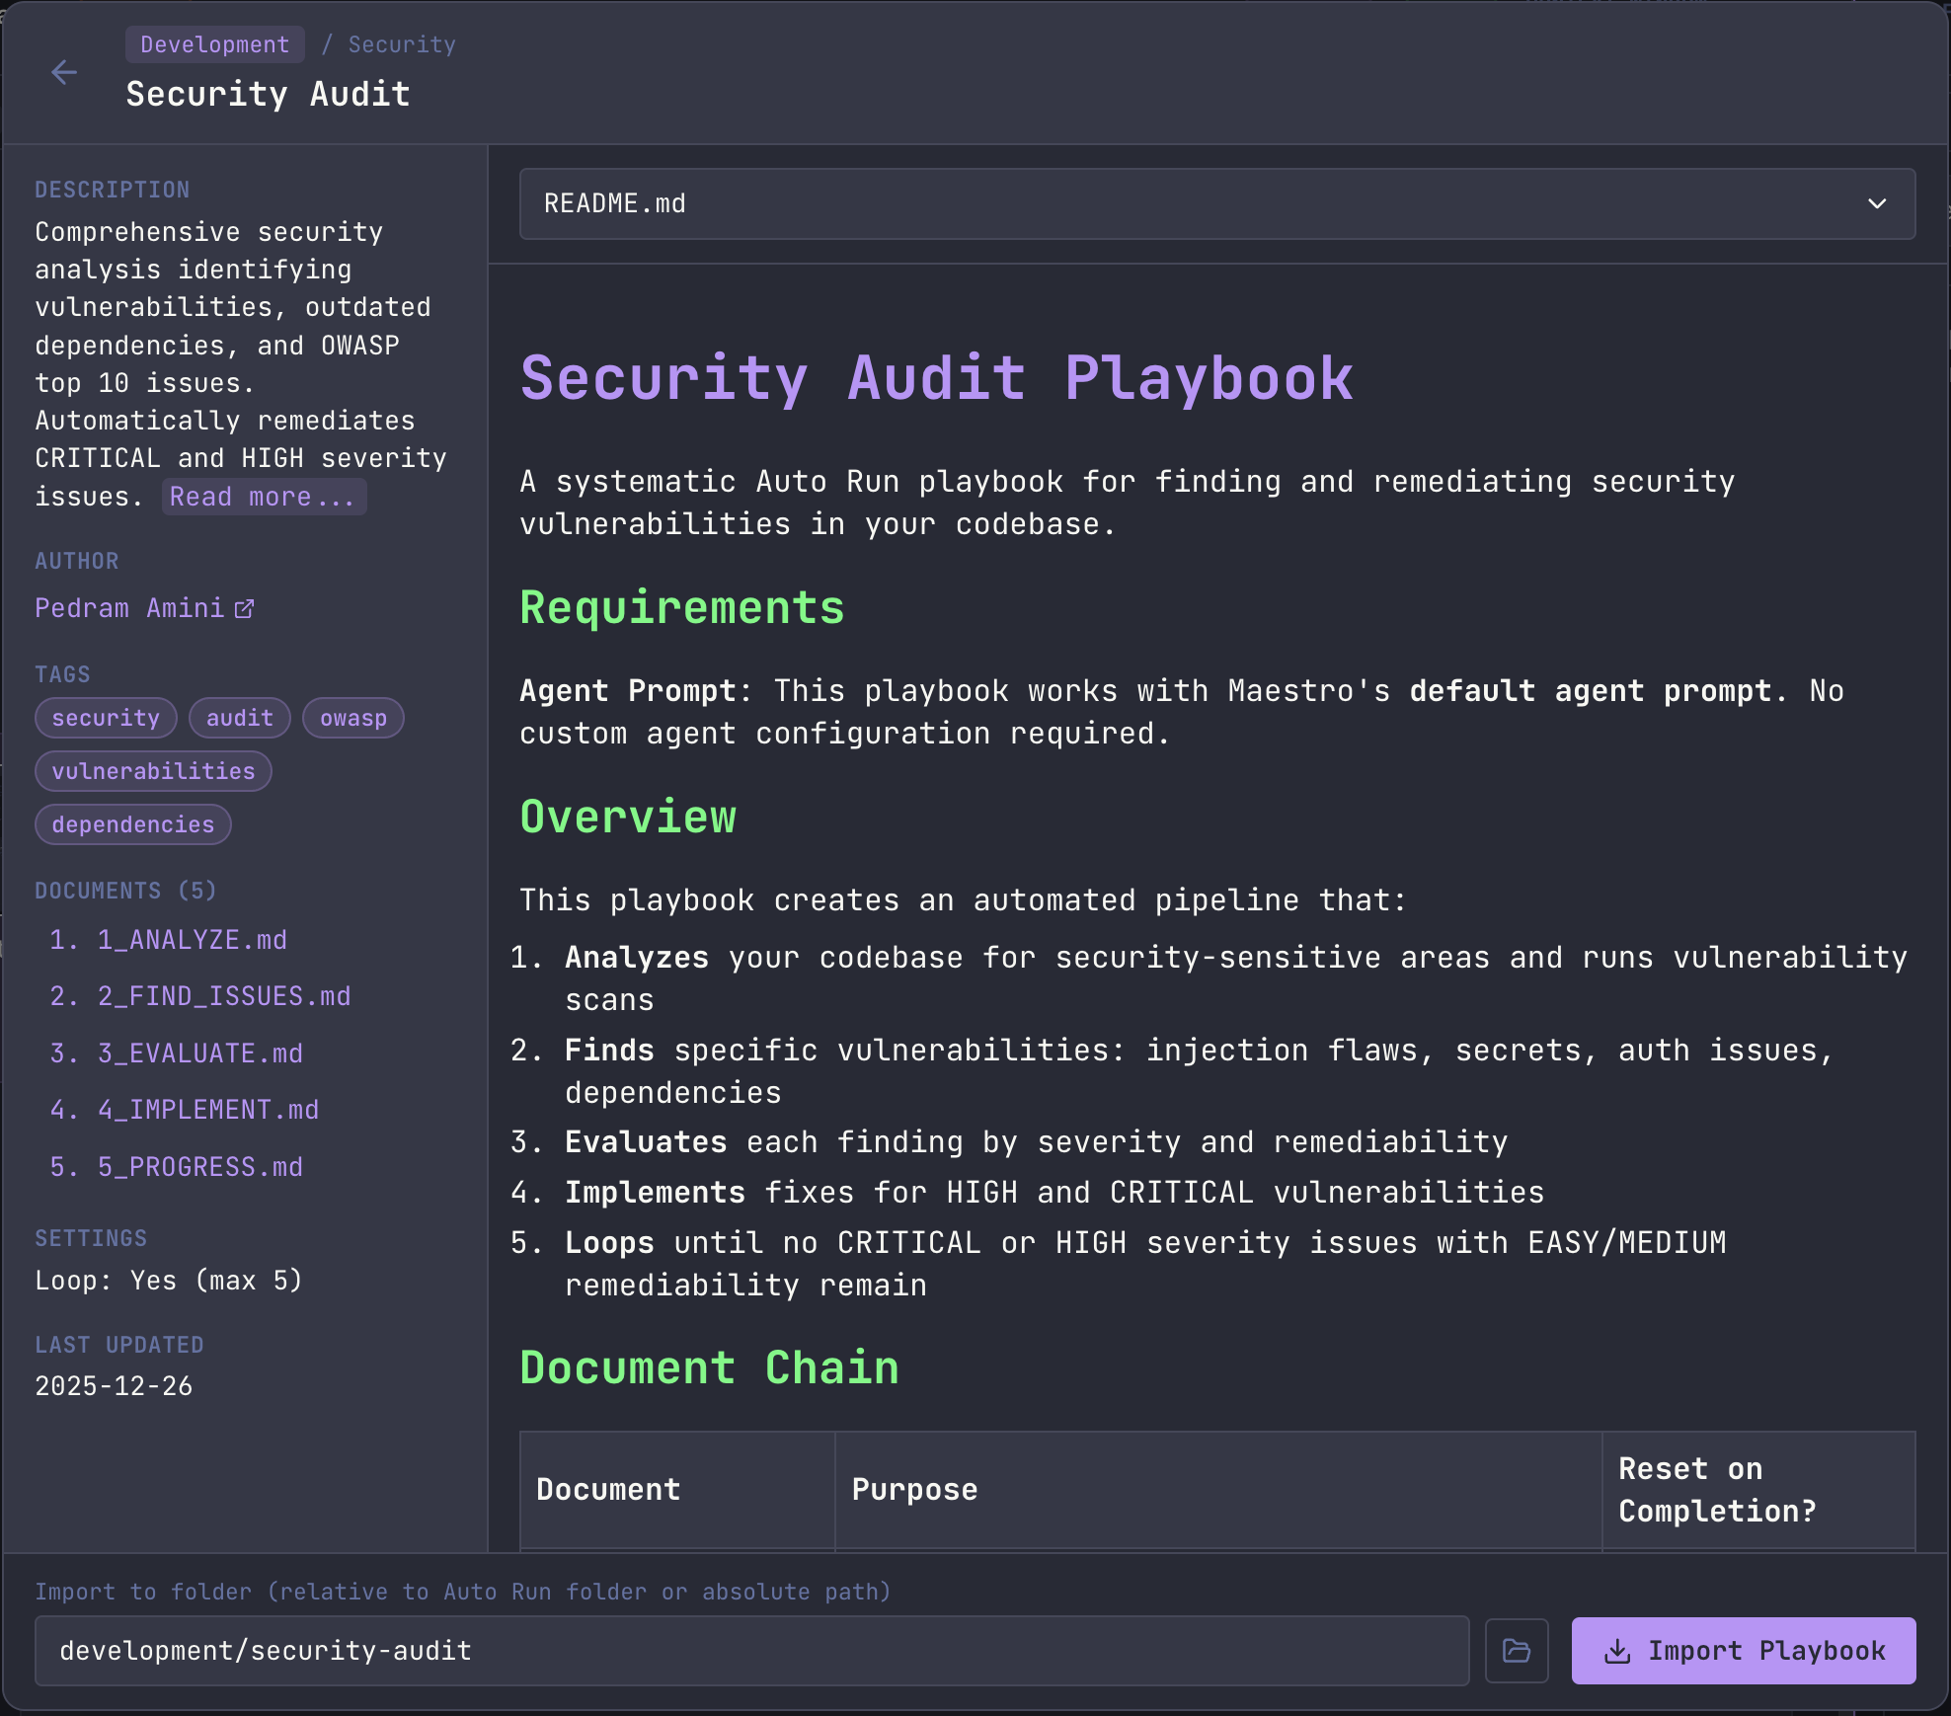Select the dependencies tag
This screenshot has width=1951, height=1716.
coord(132,824)
